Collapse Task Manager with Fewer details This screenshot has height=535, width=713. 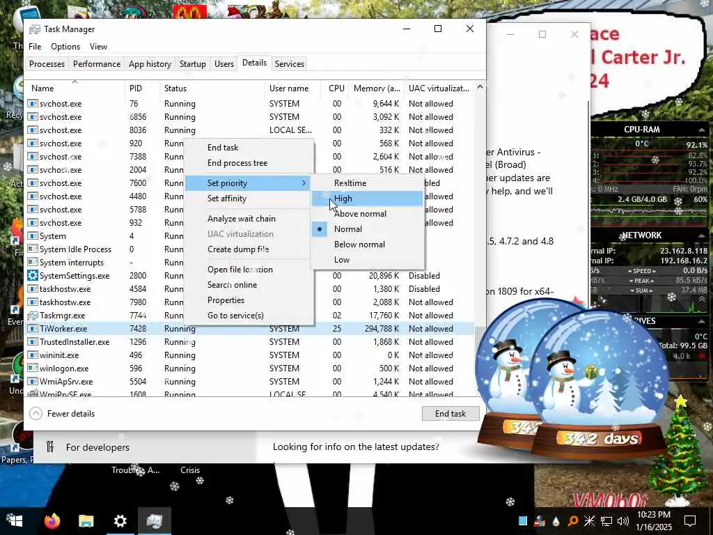coord(62,414)
